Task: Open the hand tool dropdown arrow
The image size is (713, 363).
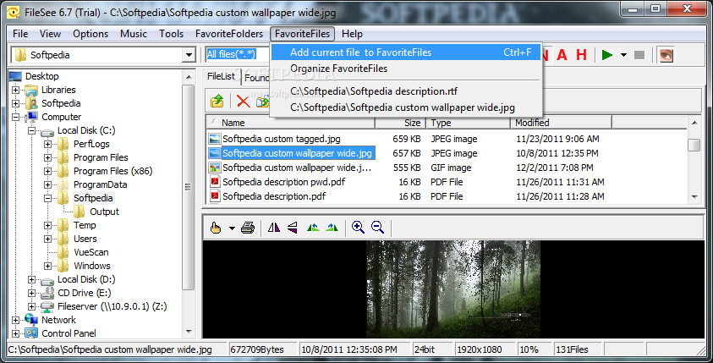Action: pos(232,228)
